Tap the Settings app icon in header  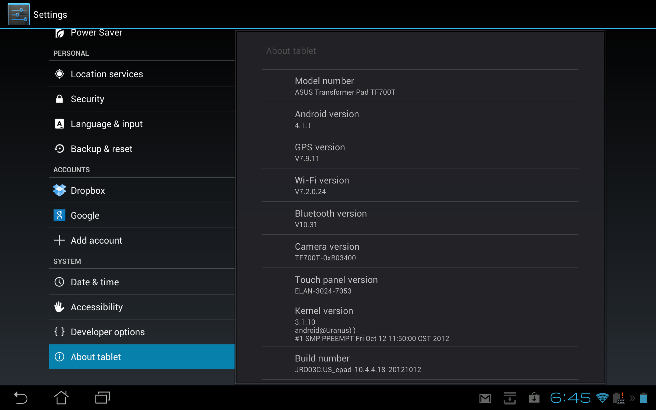[19, 14]
